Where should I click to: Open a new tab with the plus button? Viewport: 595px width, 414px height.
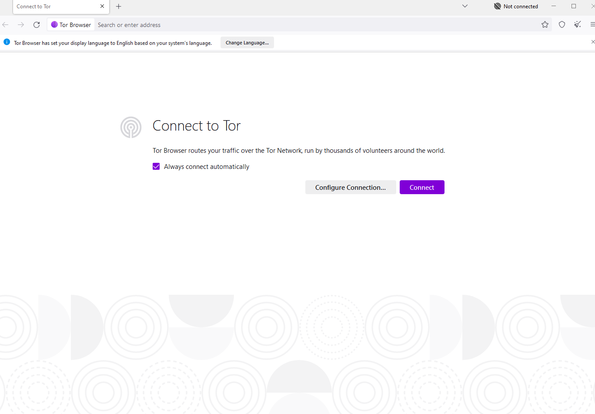point(119,7)
